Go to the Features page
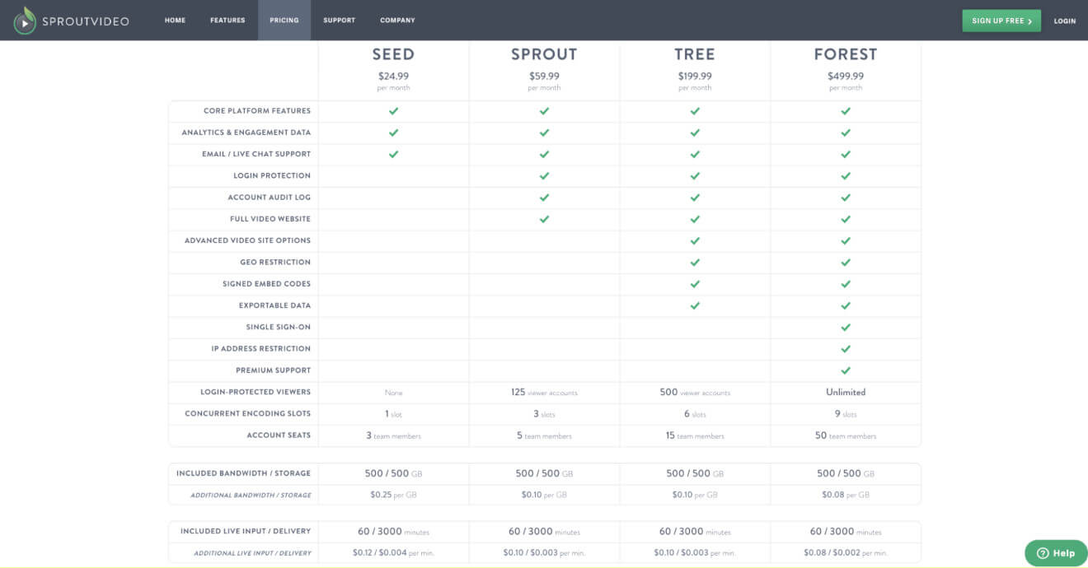The image size is (1088, 568). click(x=227, y=21)
